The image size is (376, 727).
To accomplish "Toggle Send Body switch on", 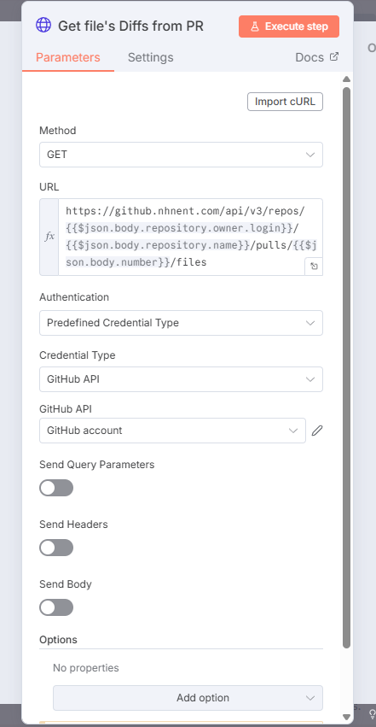I will tap(56, 607).
